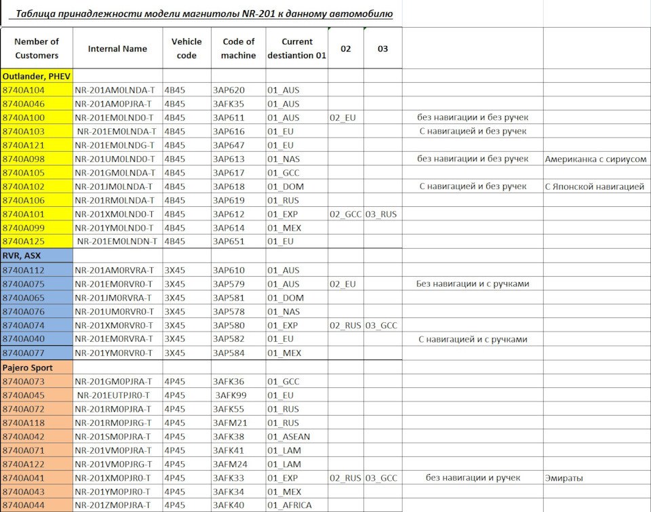Select part number cell 8740A042
The image size is (651, 512).
tap(37, 437)
